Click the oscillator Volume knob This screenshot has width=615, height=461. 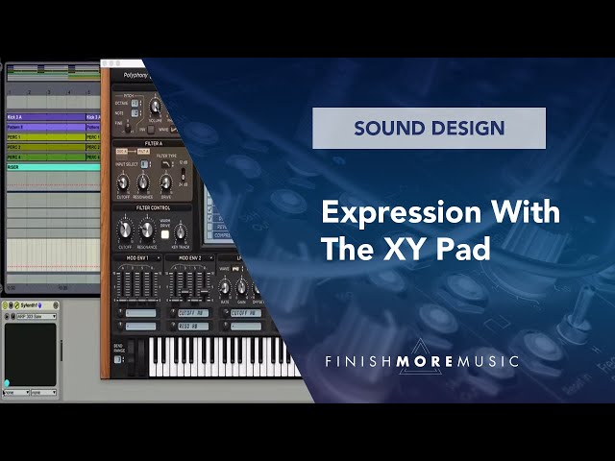(x=156, y=106)
